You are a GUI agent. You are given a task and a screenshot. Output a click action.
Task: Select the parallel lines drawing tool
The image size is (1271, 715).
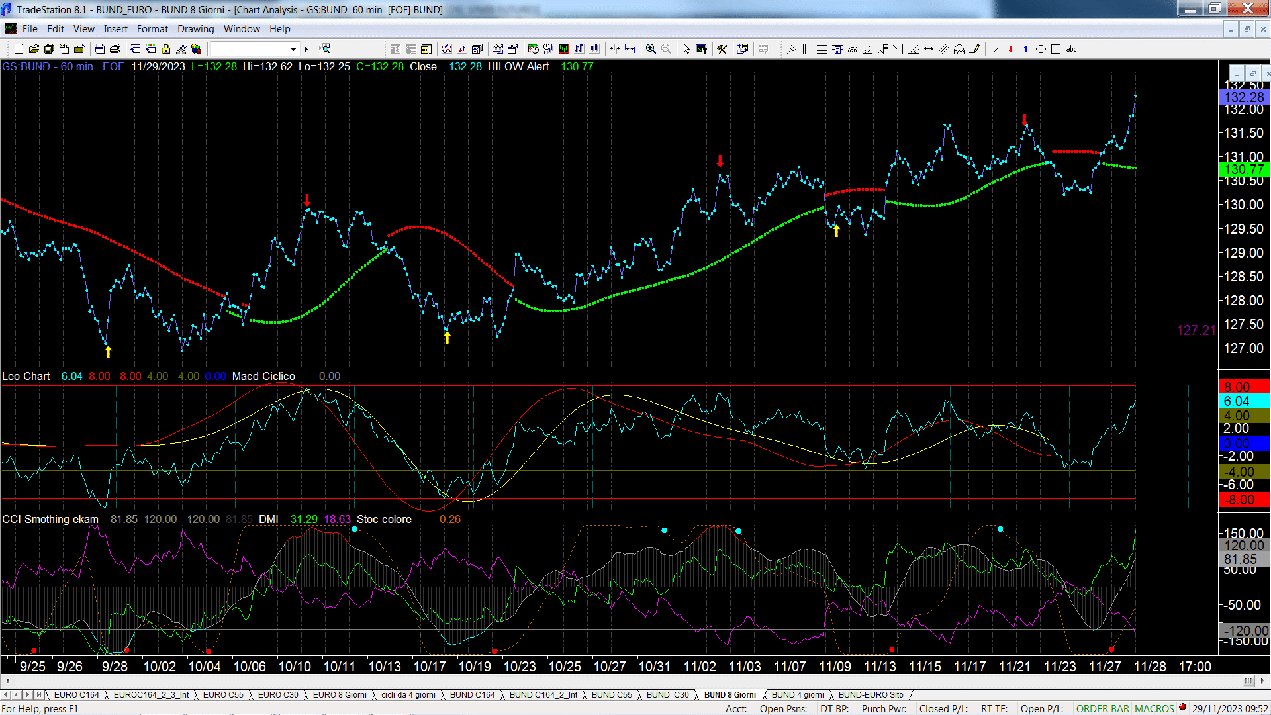click(944, 49)
